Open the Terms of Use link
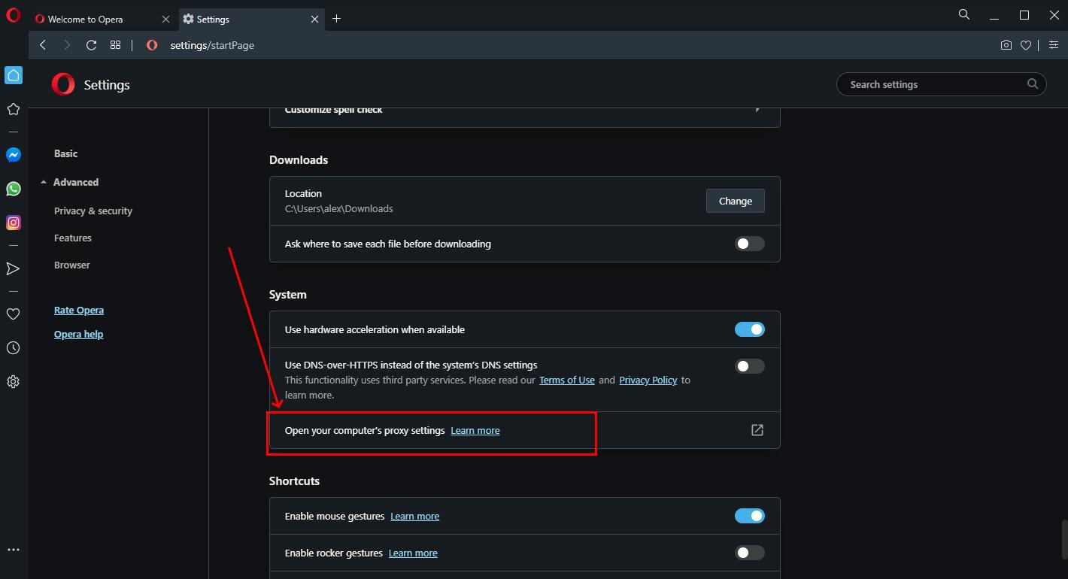 (x=566, y=380)
